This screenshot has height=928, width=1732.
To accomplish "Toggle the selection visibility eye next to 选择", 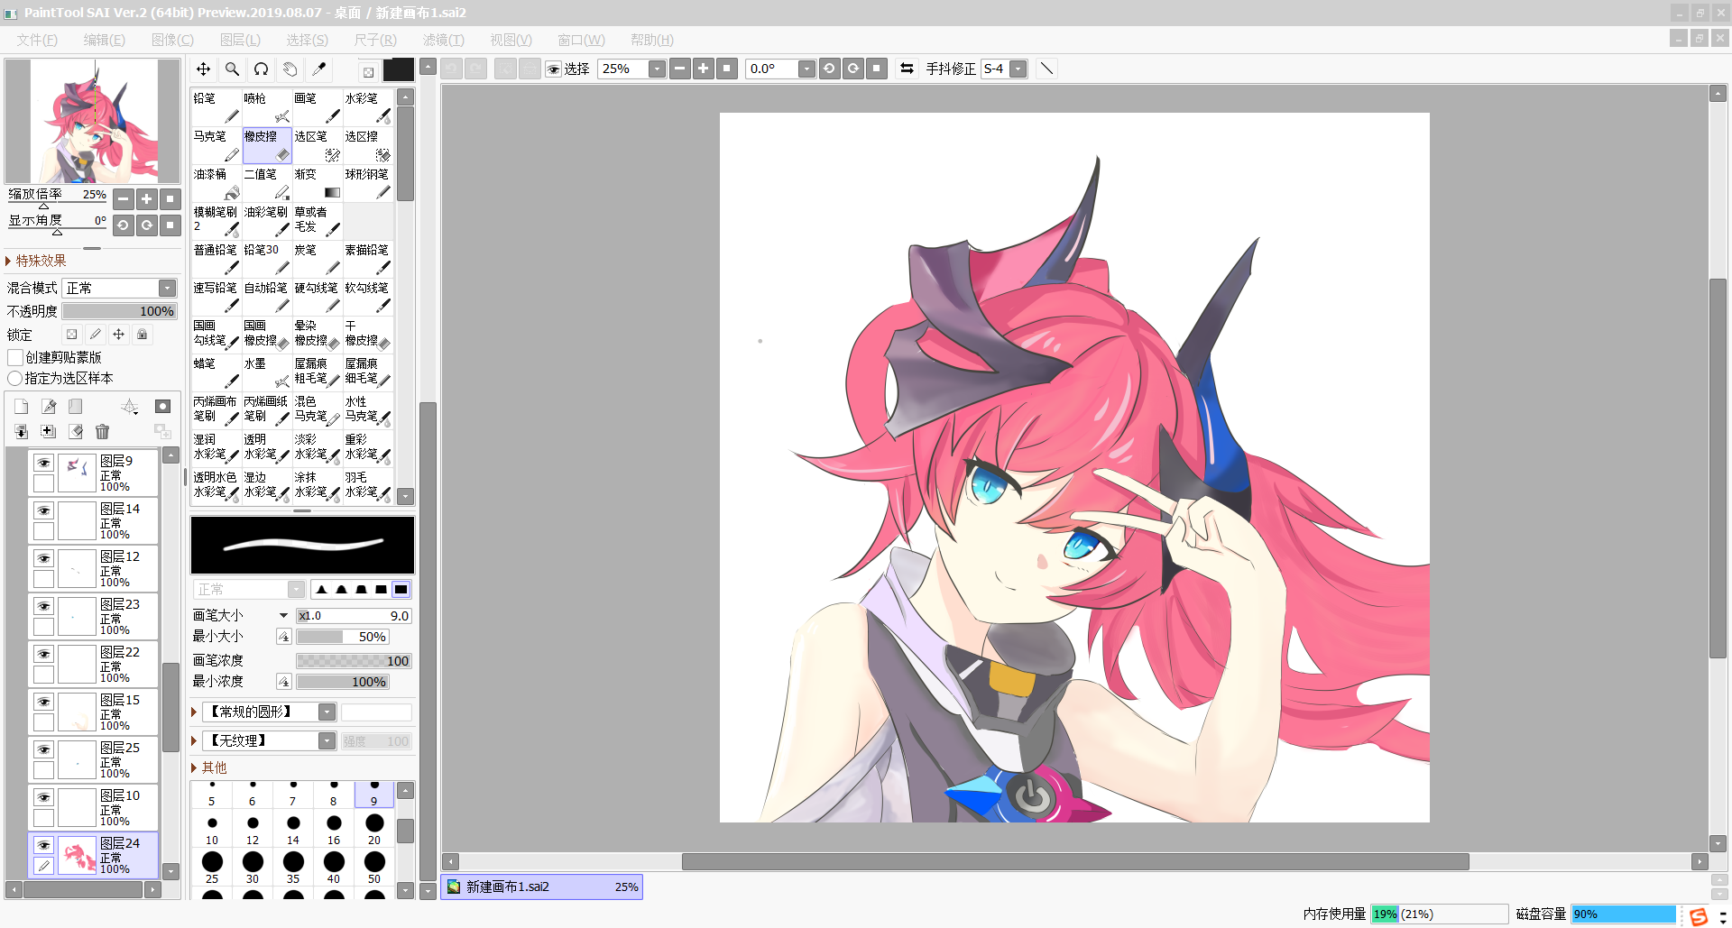I will (x=554, y=69).
